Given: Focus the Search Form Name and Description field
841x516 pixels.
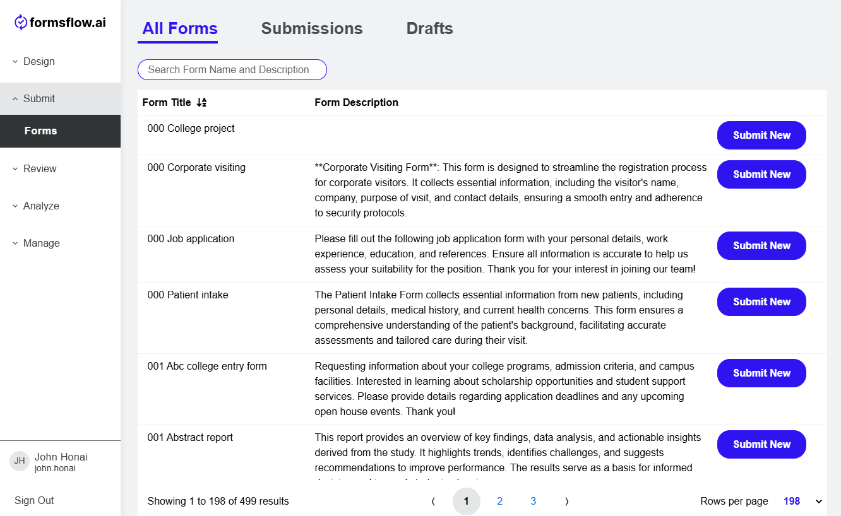Looking at the screenshot, I should point(232,69).
